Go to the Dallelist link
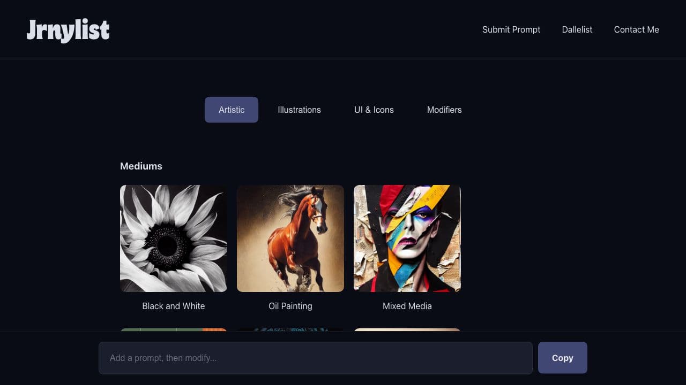This screenshot has height=385, width=686. [577, 29]
